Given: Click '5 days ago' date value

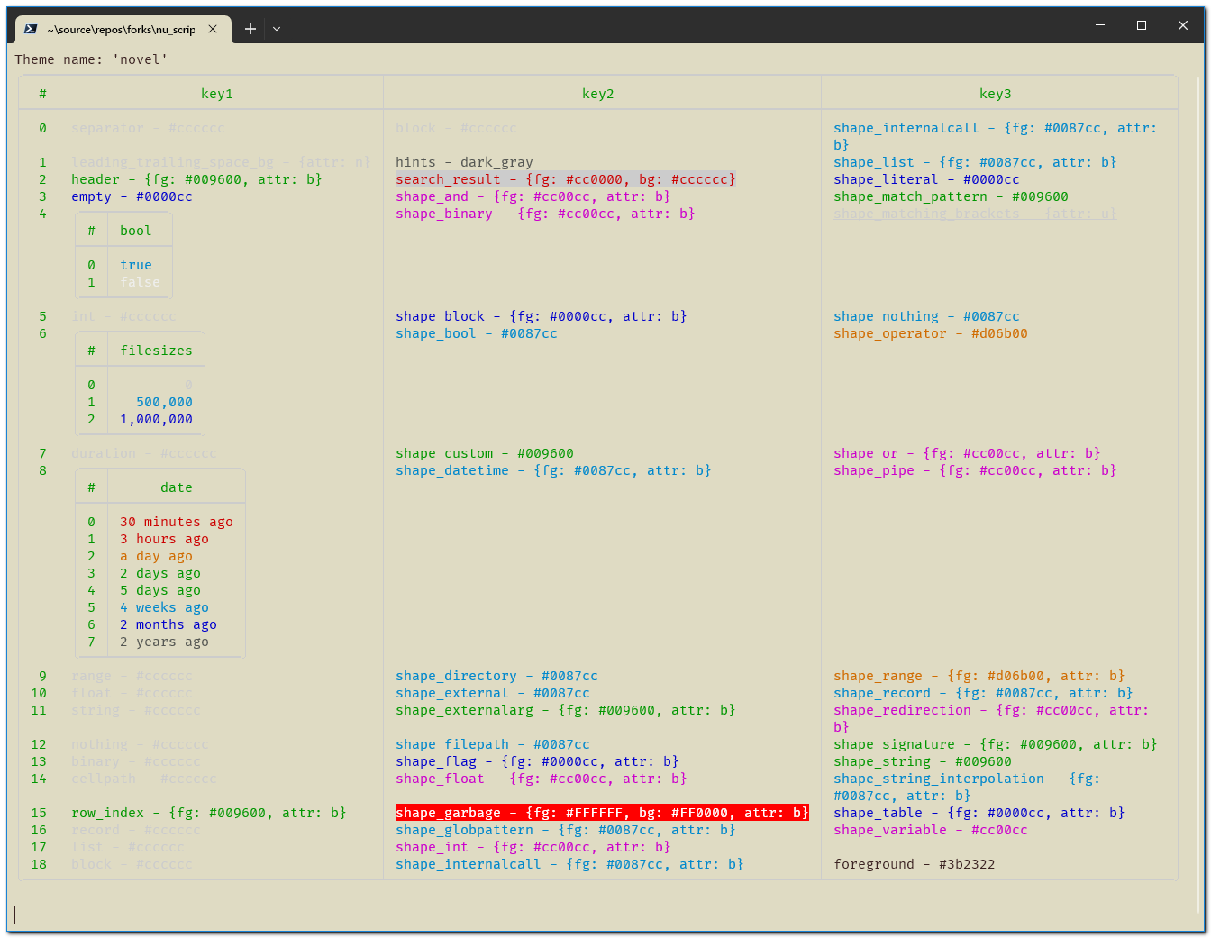Looking at the screenshot, I should 160,590.
